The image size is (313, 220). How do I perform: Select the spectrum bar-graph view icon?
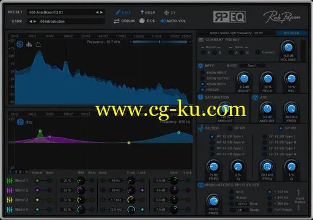[x=29, y=44]
